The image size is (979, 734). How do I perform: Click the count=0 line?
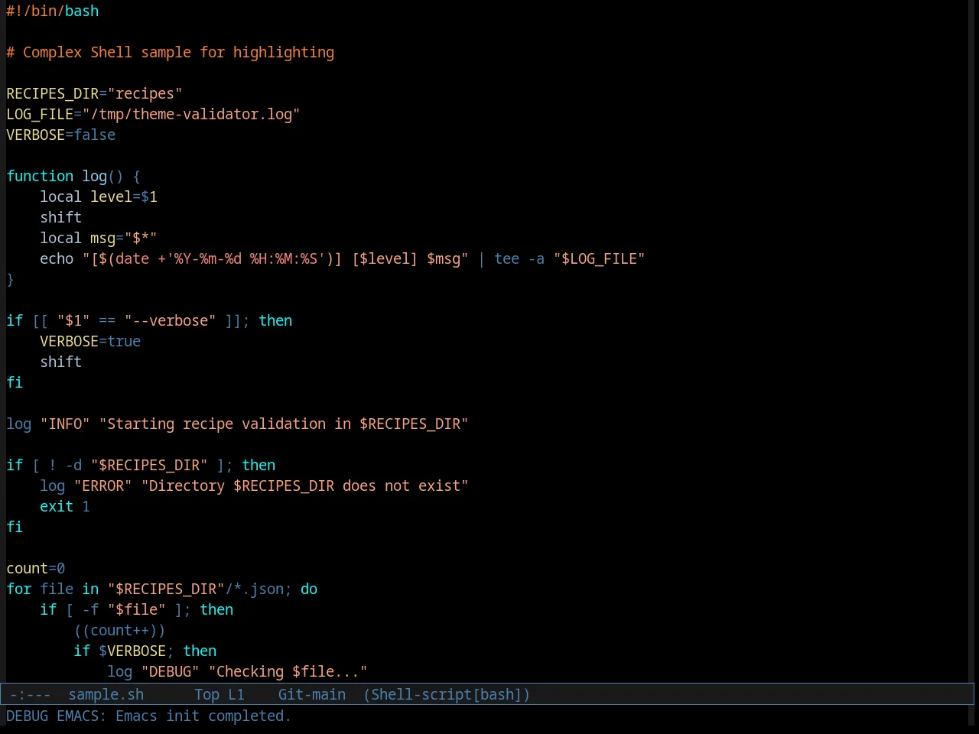pyautogui.click(x=36, y=568)
